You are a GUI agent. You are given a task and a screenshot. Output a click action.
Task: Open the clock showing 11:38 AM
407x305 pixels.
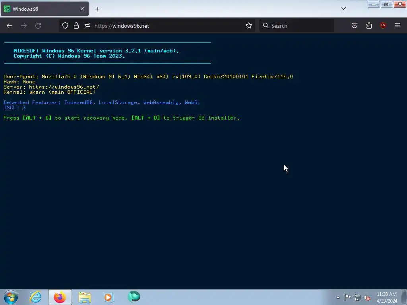click(x=387, y=297)
